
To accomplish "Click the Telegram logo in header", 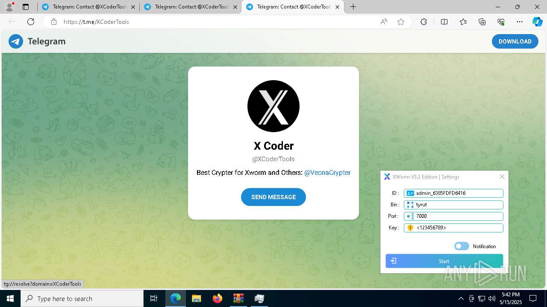I will coord(16,41).
